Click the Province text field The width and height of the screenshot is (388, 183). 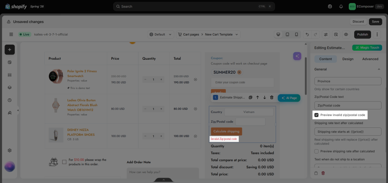[348, 81]
